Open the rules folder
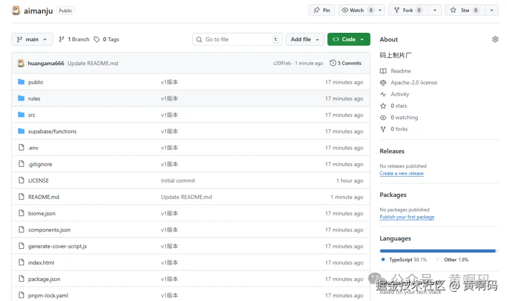Screen dimensions: 507x301 (34, 98)
